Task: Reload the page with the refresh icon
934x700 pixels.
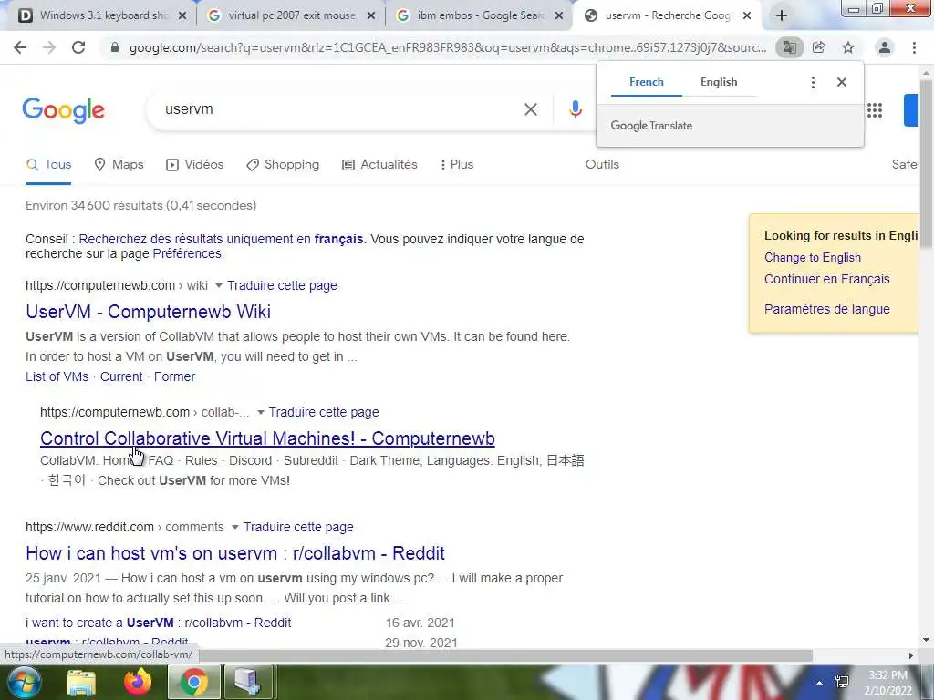Action: [x=78, y=47]
